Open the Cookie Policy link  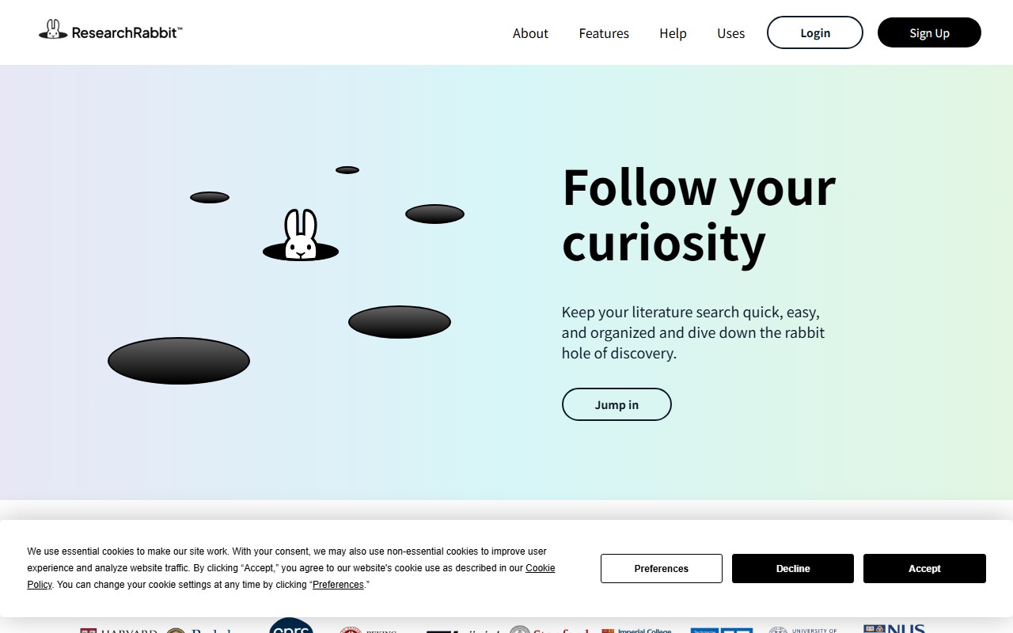pos(542,567)
